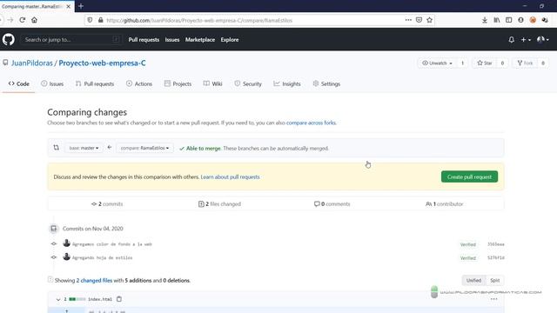Open GitHub notifications bell
The height and width of the screenshot is (313, 557).
coord(511,40)
